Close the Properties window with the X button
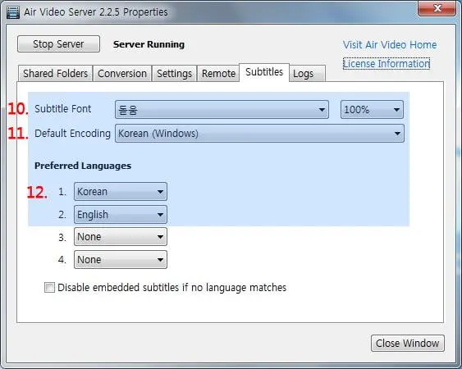The width and height of the screenshot is (462, 369). [x=437, y=8]
